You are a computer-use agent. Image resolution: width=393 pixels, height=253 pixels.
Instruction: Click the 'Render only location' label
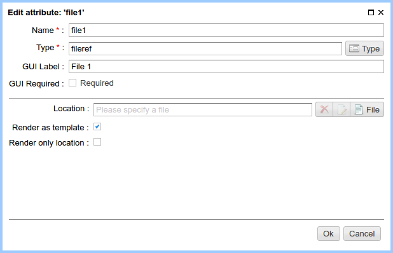46,143
